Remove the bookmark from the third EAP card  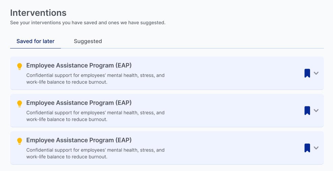pyautogui.click(x=307, y=148)
